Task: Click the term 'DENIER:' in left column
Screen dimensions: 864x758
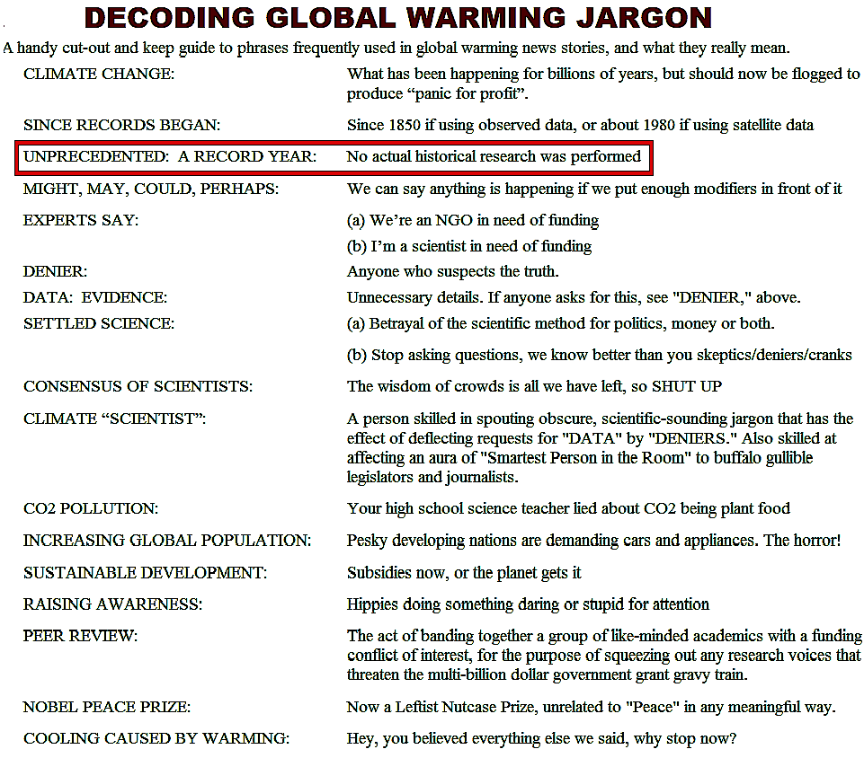Action: click(55, 271)
